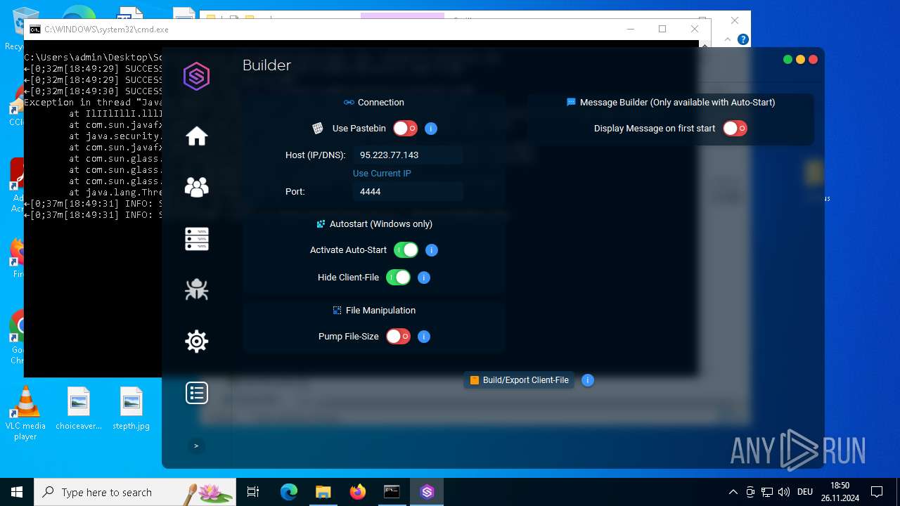Click the DEU language indicator
The width and height of the screenshot is (900, 506).
pyautogui.click(x=806, y=492)
